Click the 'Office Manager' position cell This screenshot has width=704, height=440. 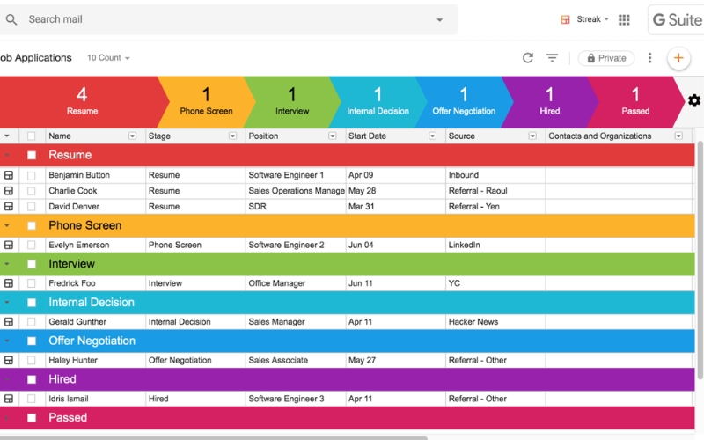296,283
